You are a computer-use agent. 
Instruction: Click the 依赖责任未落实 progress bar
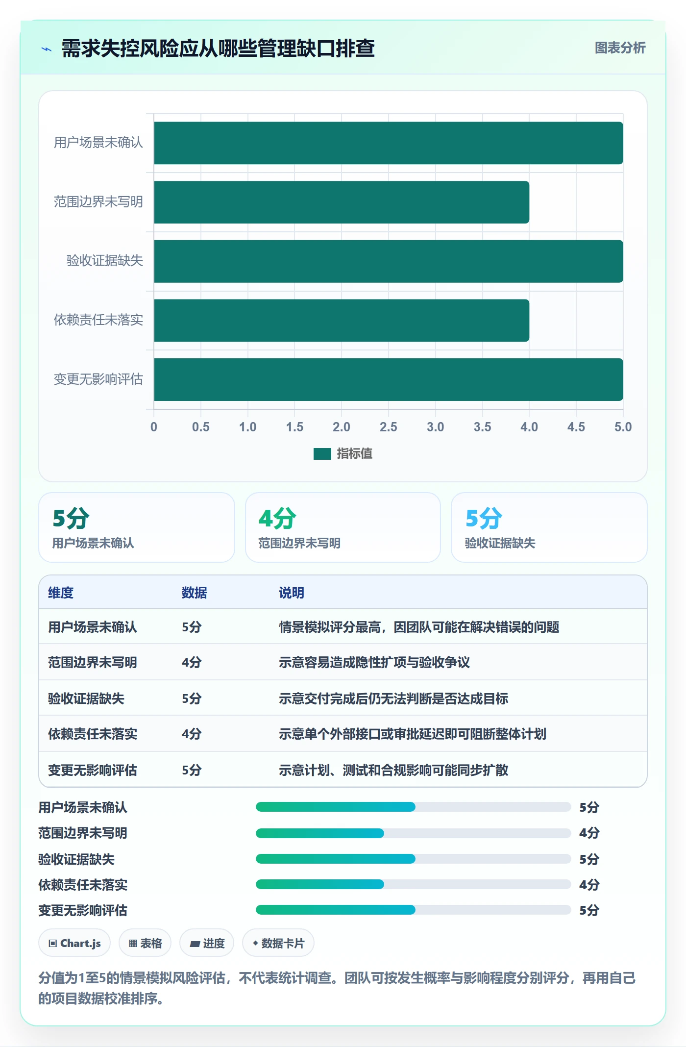pos(414,884)
